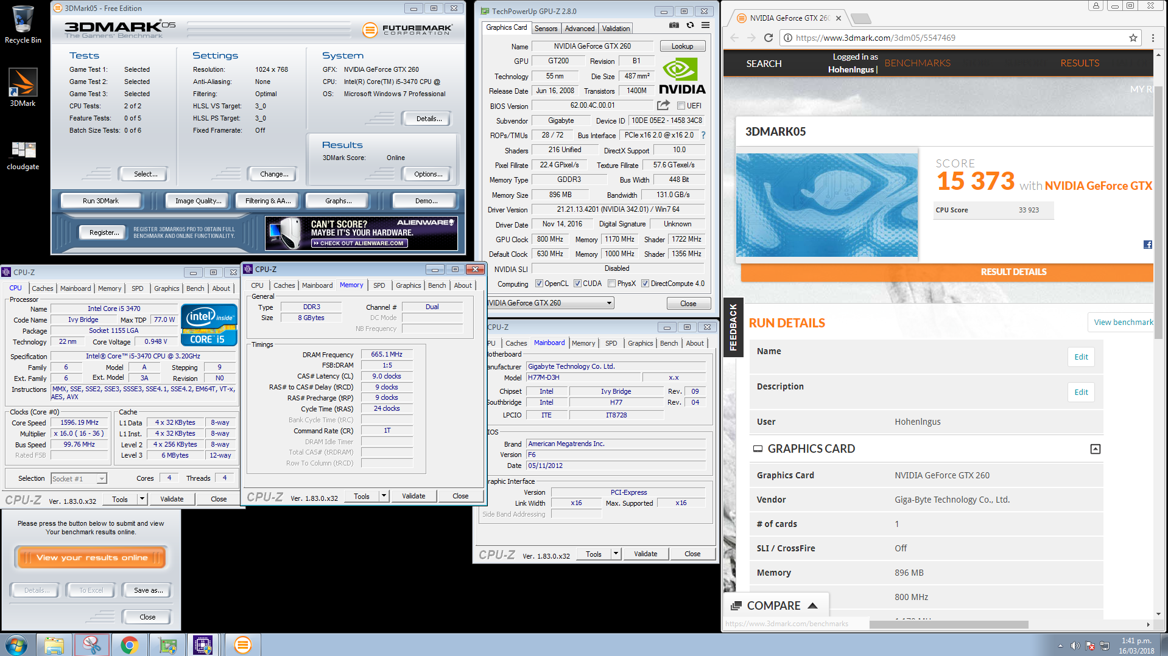1168x656 pixels.
Task: Click GPU-Z refresh icon
Action: [690, 25]
